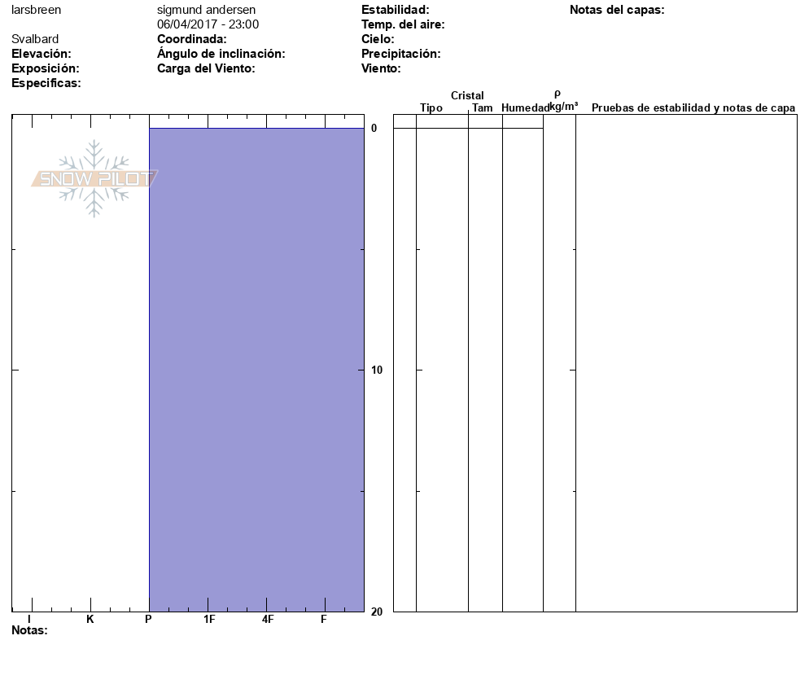Click the Carga del Viento label
Screen dimensions: 809x684
pos(206,68)
